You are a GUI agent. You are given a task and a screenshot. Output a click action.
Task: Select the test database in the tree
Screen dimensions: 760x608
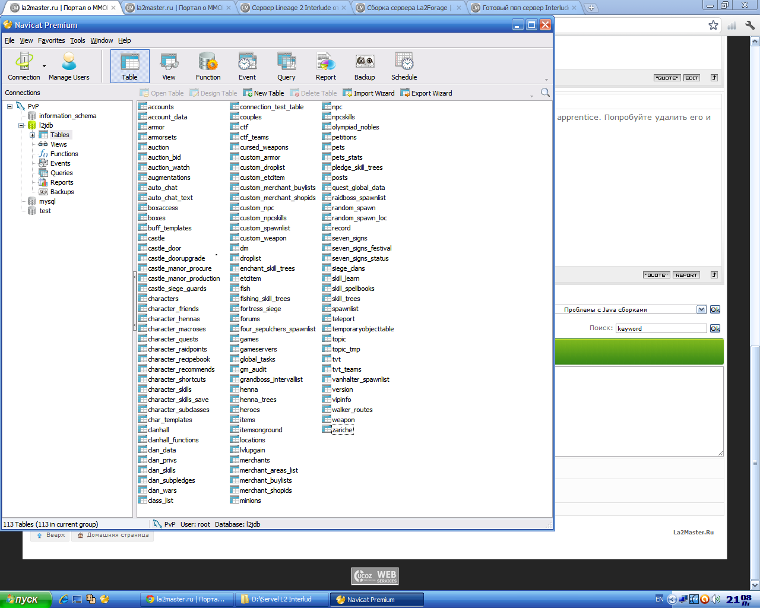45,211
